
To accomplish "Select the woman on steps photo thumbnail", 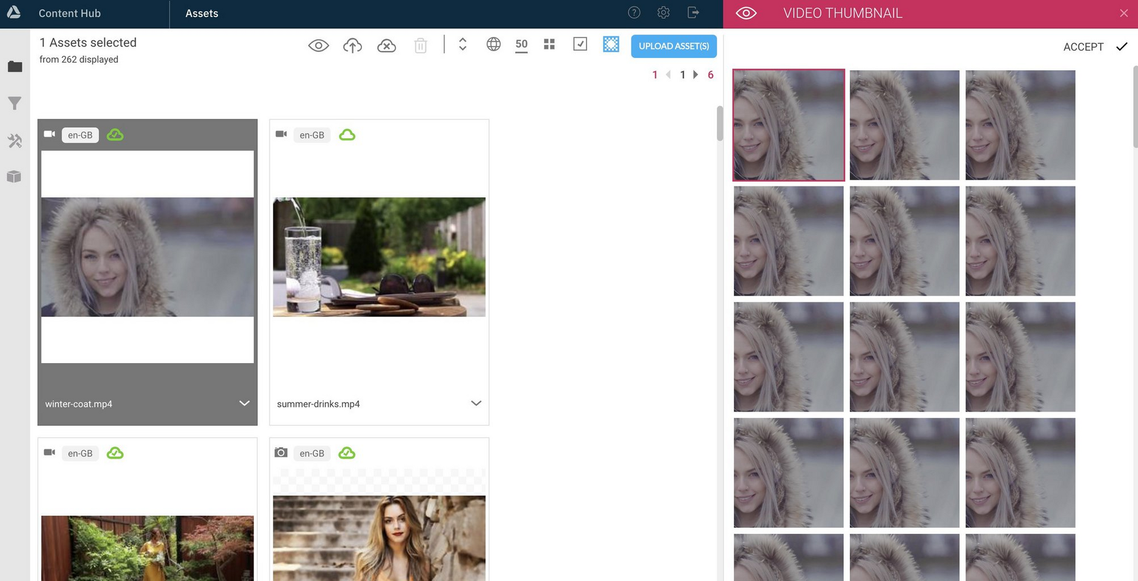I will click(379, 538).
